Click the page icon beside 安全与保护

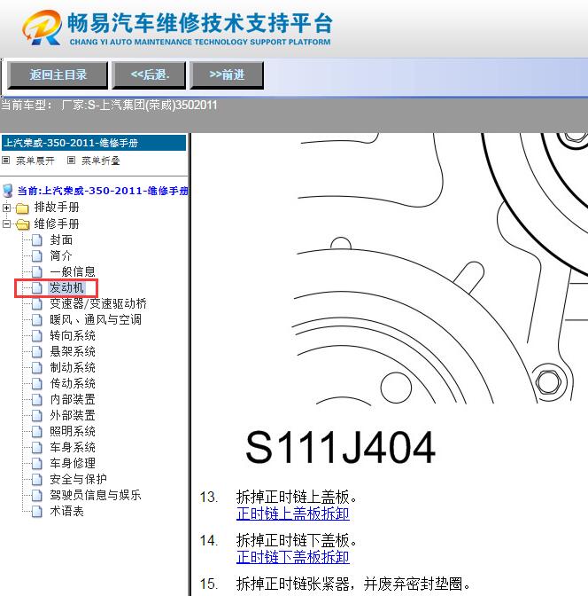(x=37, y=480)
